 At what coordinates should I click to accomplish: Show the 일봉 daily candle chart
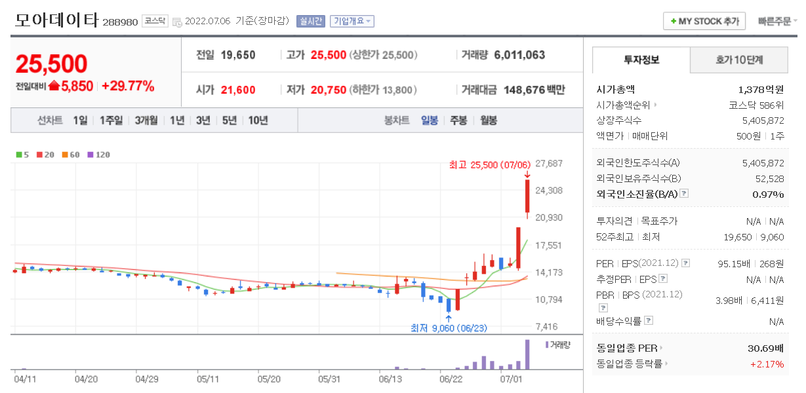click(430, 121)
